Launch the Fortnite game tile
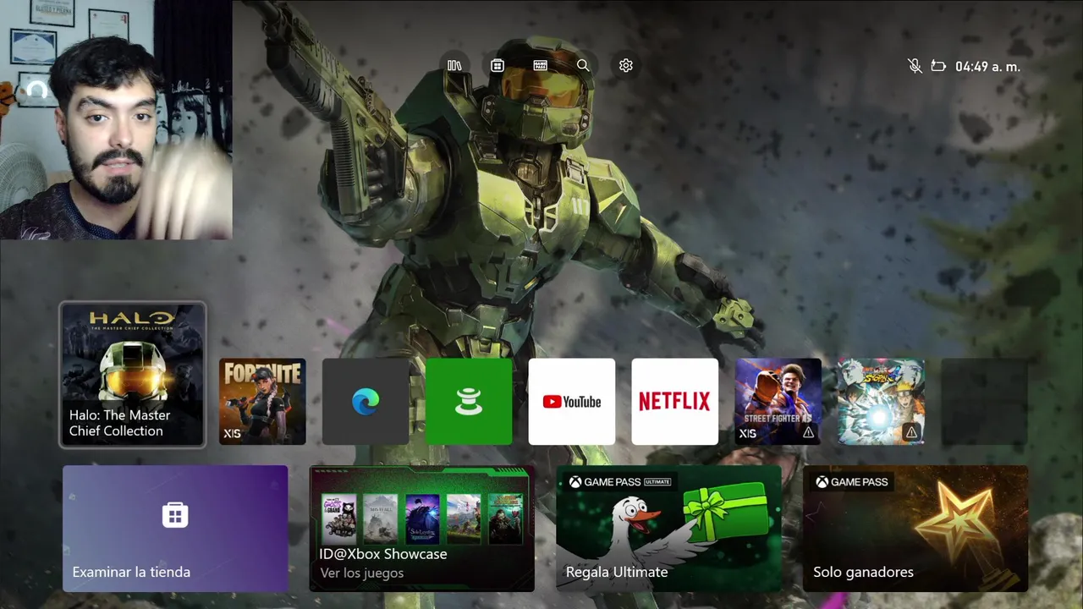This screenshot has width=1083, height=609. (x=262, y=401)
